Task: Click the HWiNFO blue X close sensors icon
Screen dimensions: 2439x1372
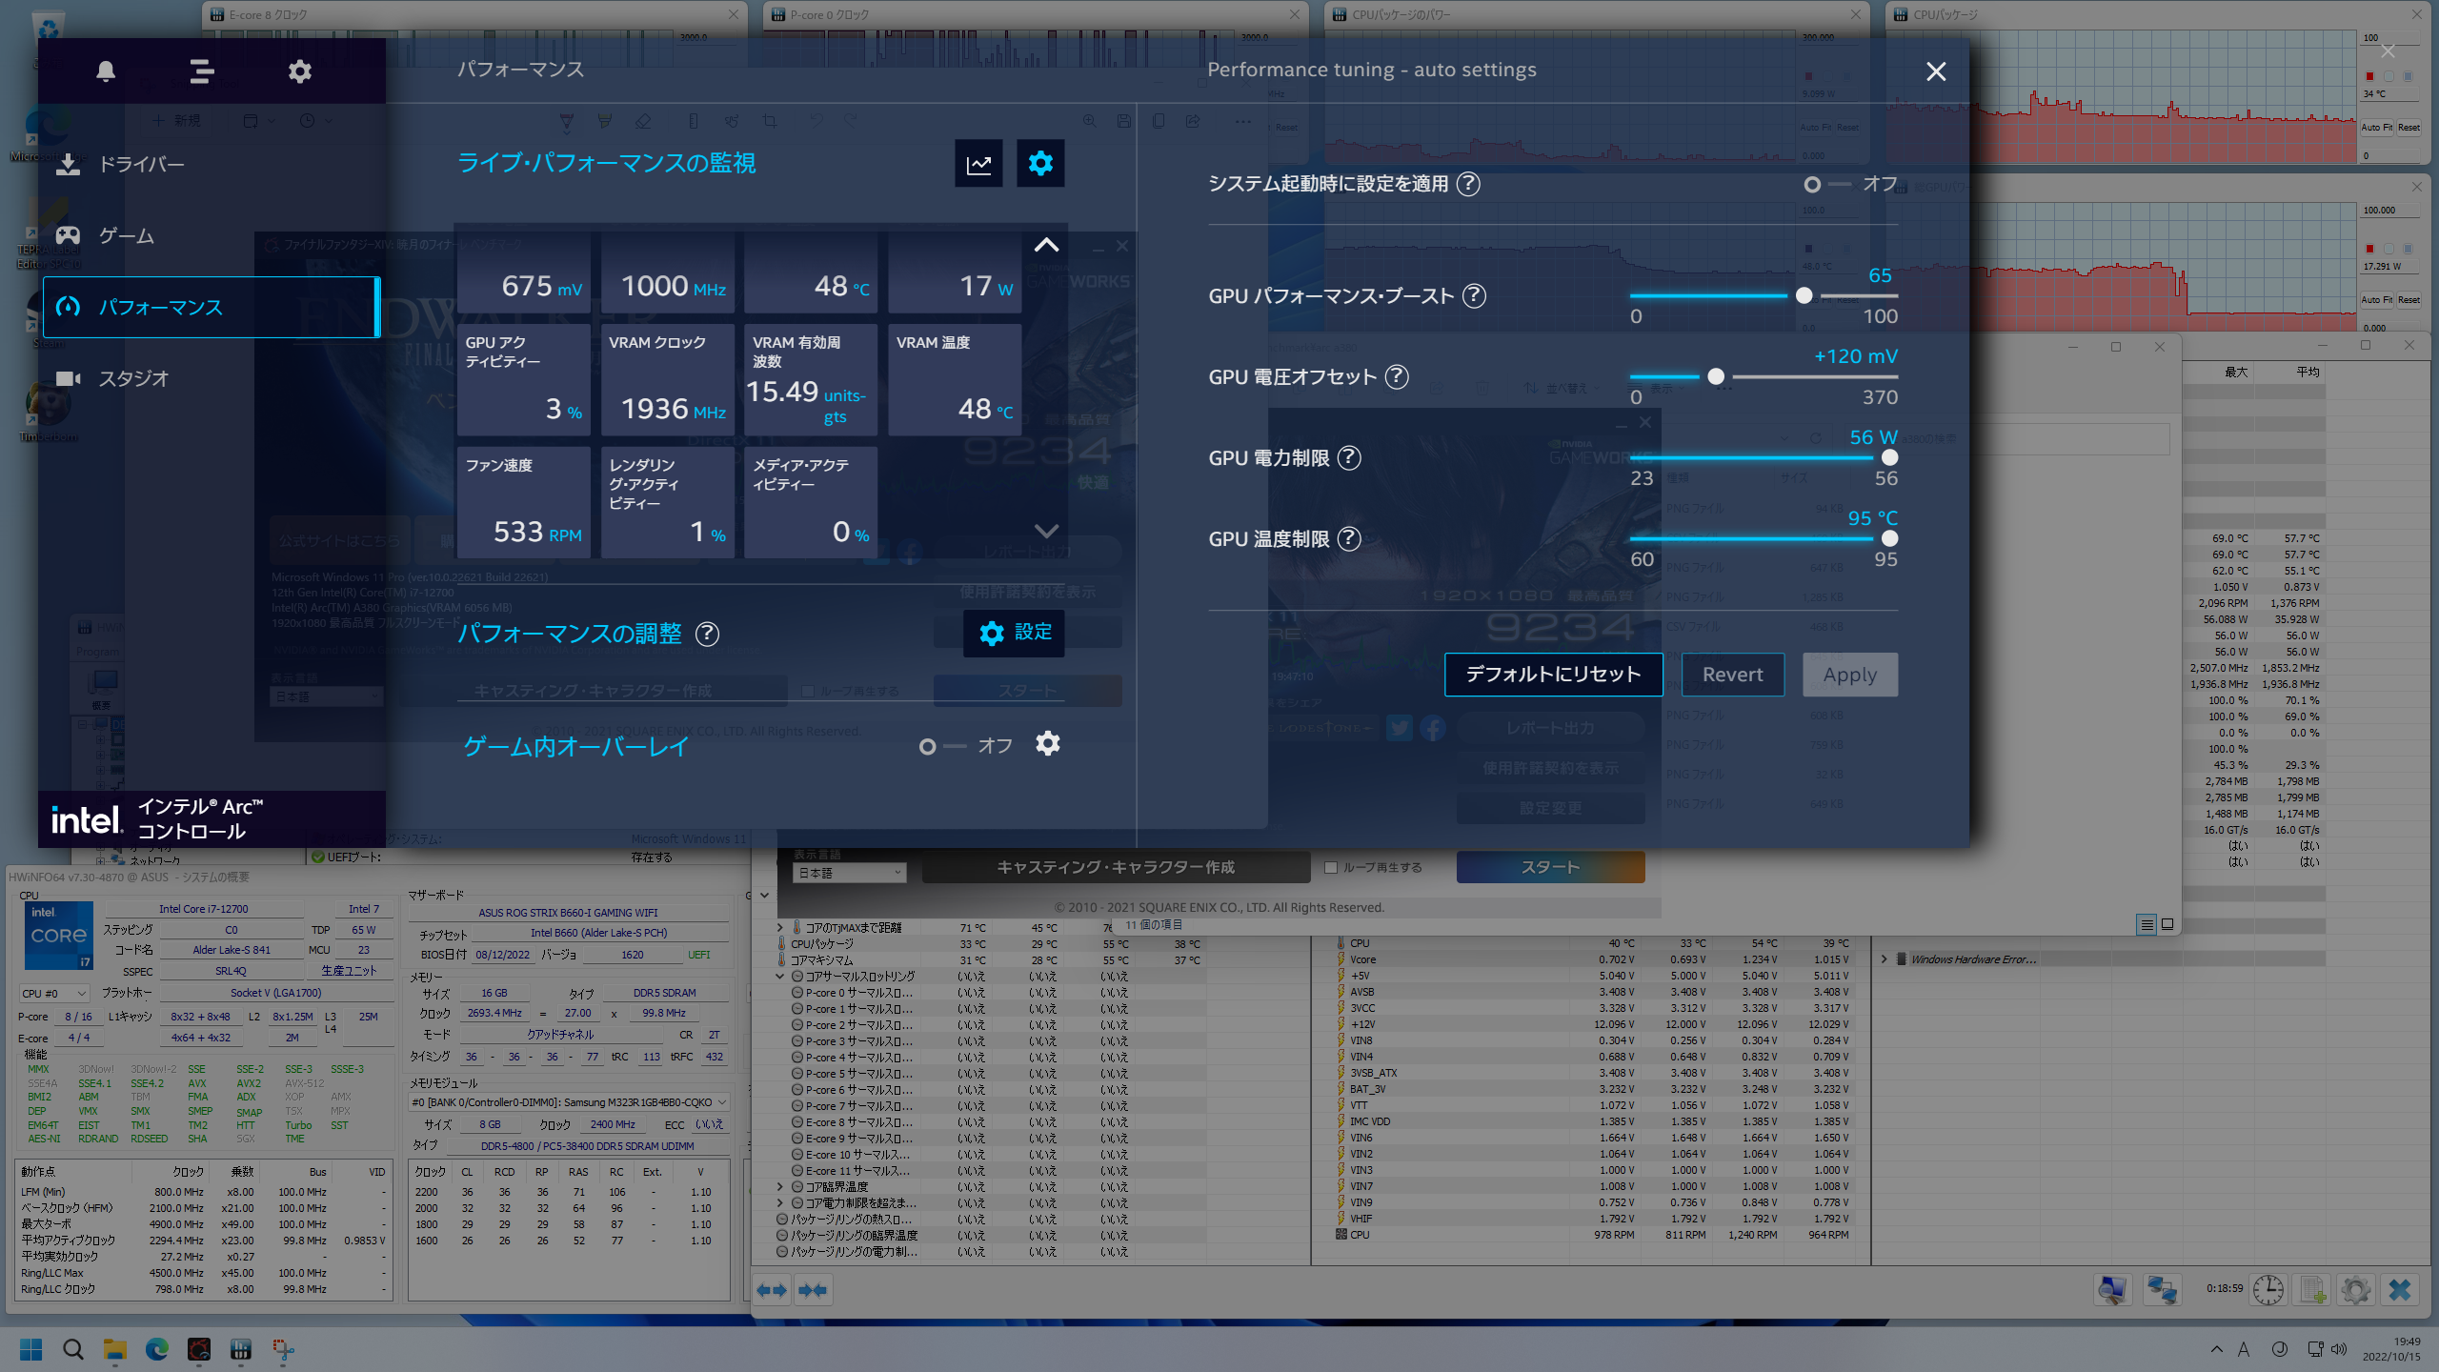Action: tap(2400, 1290)
